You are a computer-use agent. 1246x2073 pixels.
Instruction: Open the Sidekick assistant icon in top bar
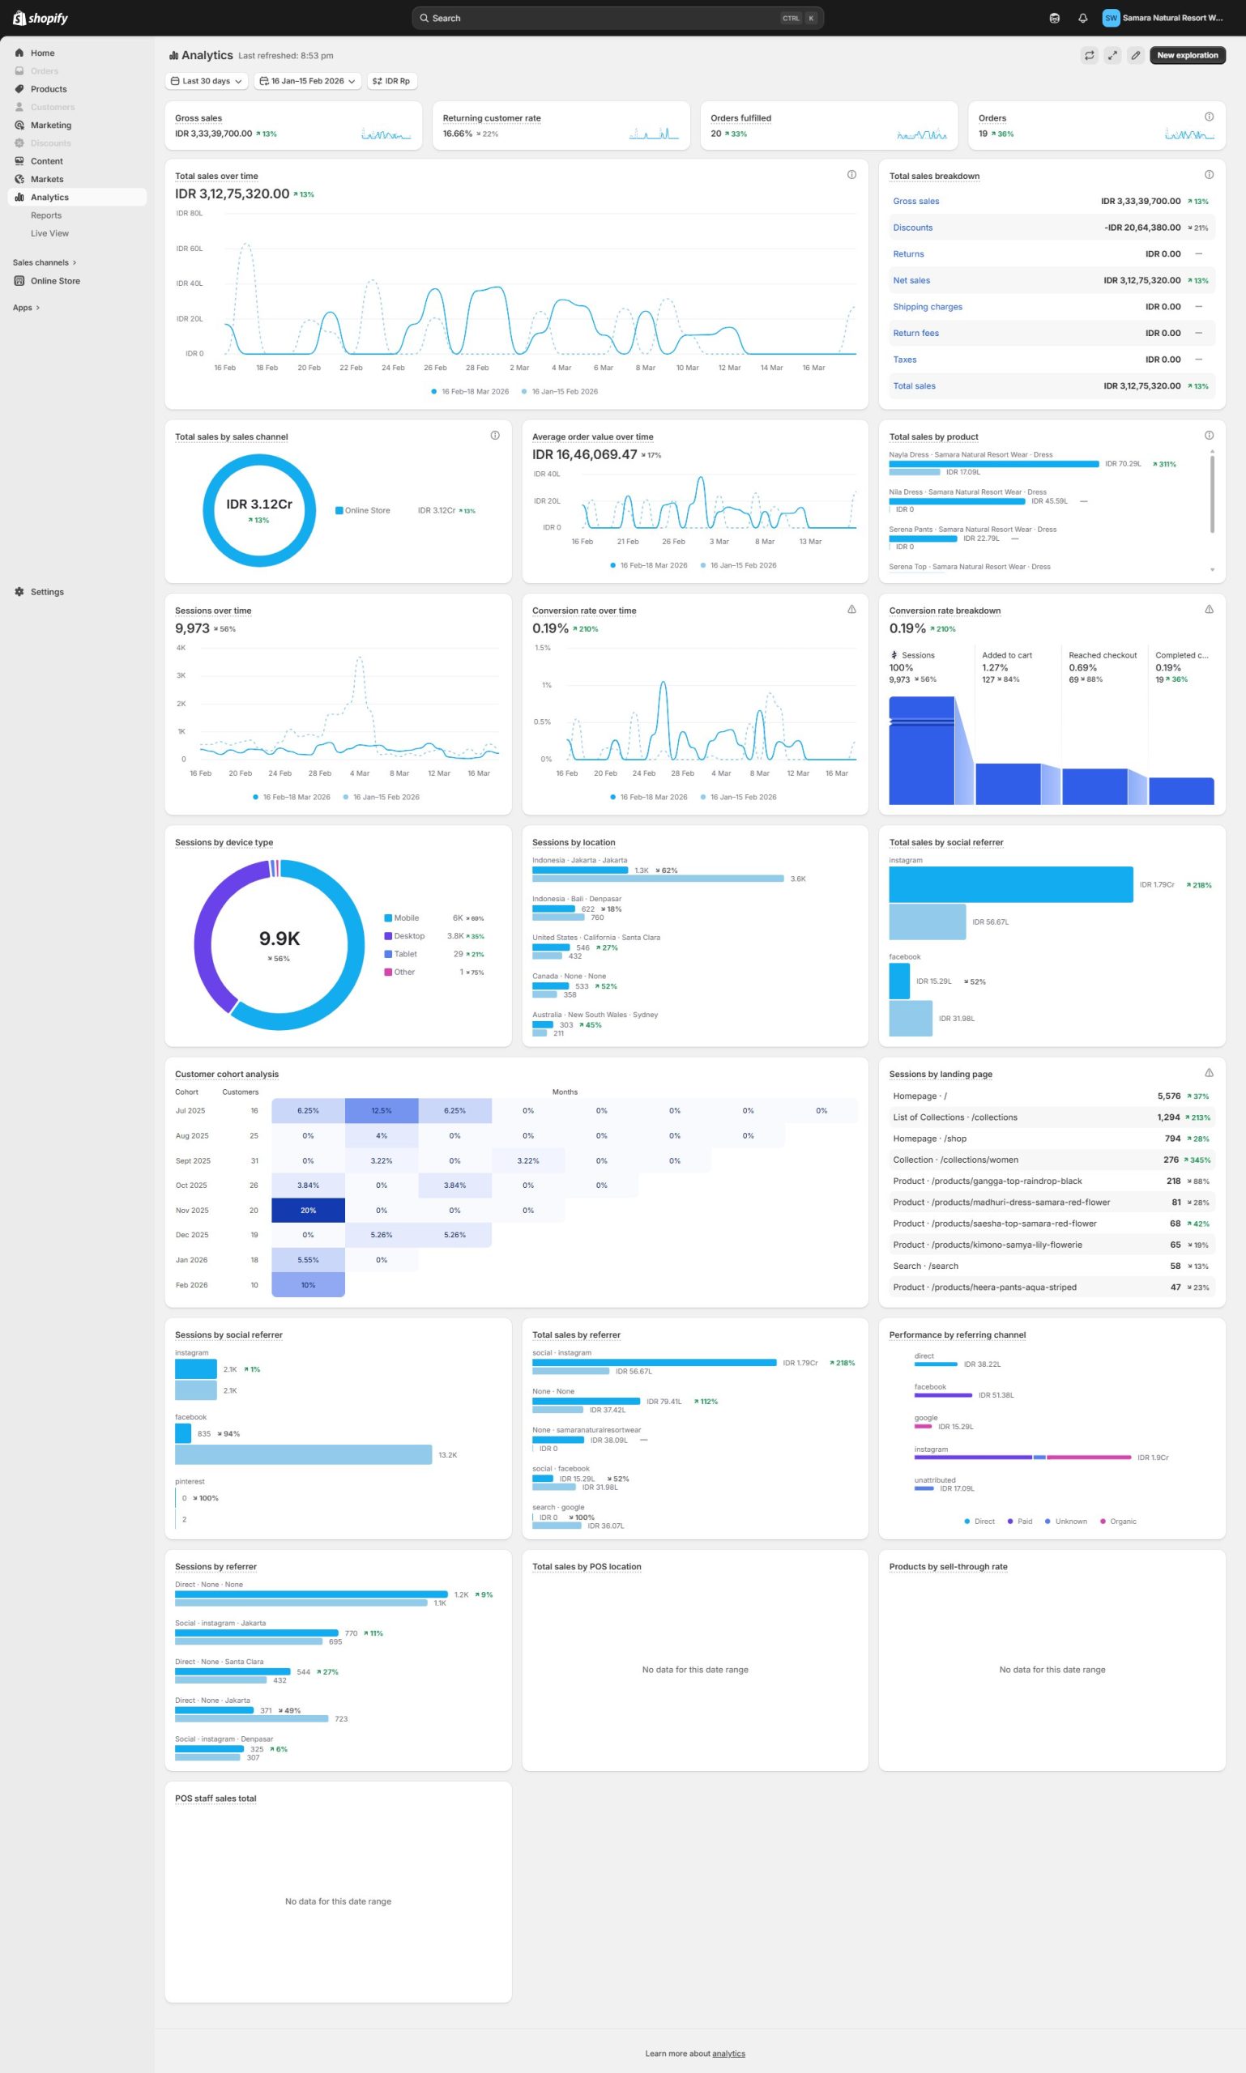[1055, 18]
